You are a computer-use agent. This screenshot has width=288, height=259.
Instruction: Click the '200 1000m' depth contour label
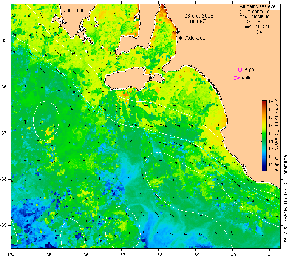[x=76, y=10]
